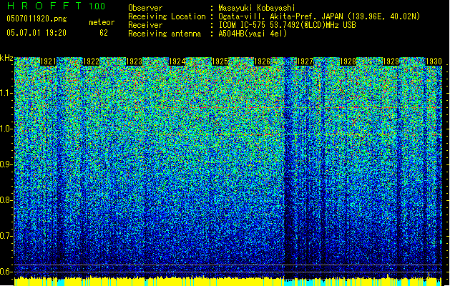
Task: Click the 0.9 frequency axis label
Action: (x=6, y=164)
